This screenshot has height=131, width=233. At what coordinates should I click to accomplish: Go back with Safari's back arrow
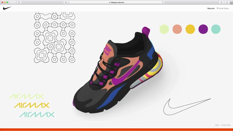click(11, 2)
